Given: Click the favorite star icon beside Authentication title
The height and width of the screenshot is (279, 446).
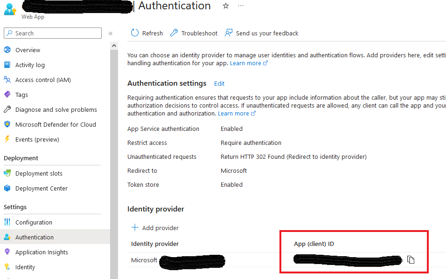Looking at the screenshot, I should 225,6.
